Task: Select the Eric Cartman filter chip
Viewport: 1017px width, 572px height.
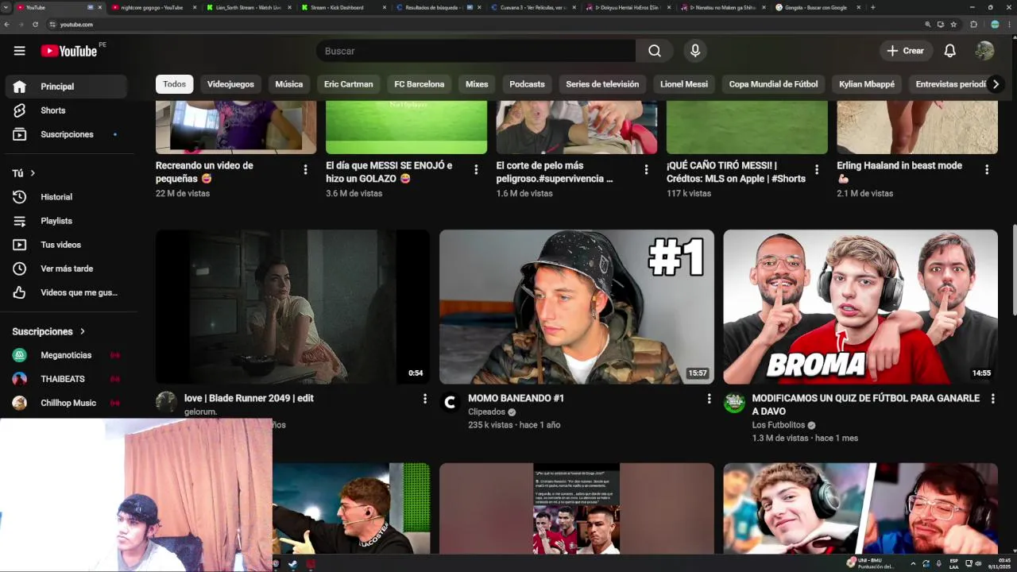Action: coord(348,84)
